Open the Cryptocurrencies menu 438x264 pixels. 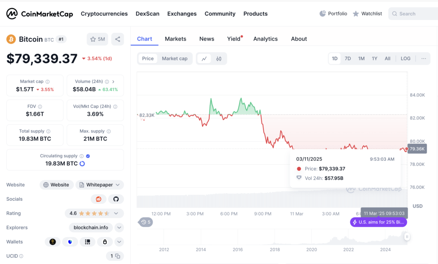104,14
